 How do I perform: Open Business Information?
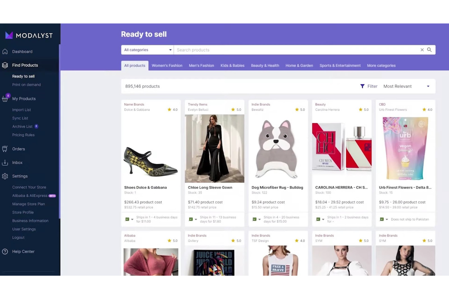[30, 221]
